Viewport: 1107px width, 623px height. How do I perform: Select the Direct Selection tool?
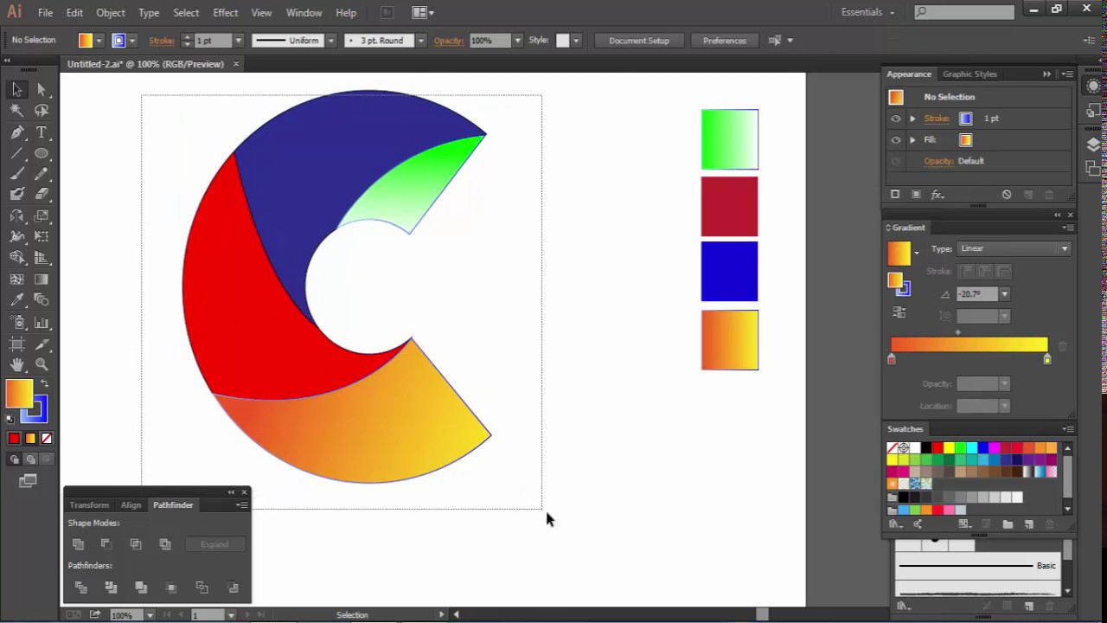point(41,90)
